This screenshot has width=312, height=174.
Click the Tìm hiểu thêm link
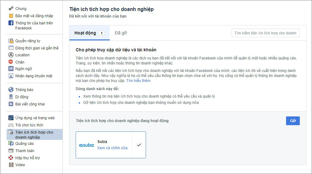pyautogui.click(x=138, y=81)
